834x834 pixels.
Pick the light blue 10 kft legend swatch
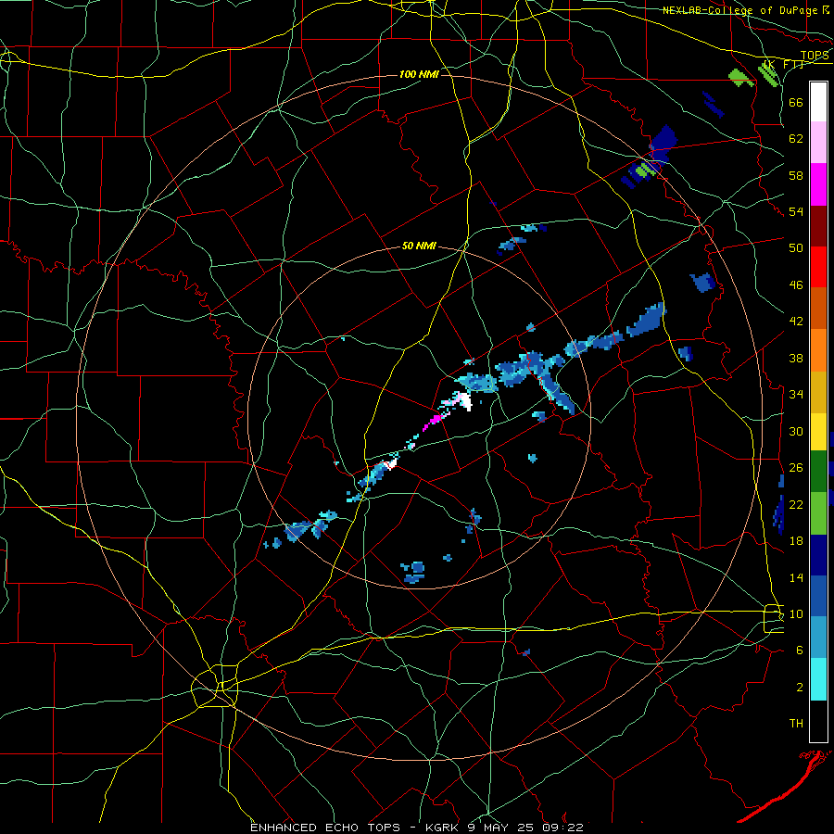point(818,638)
